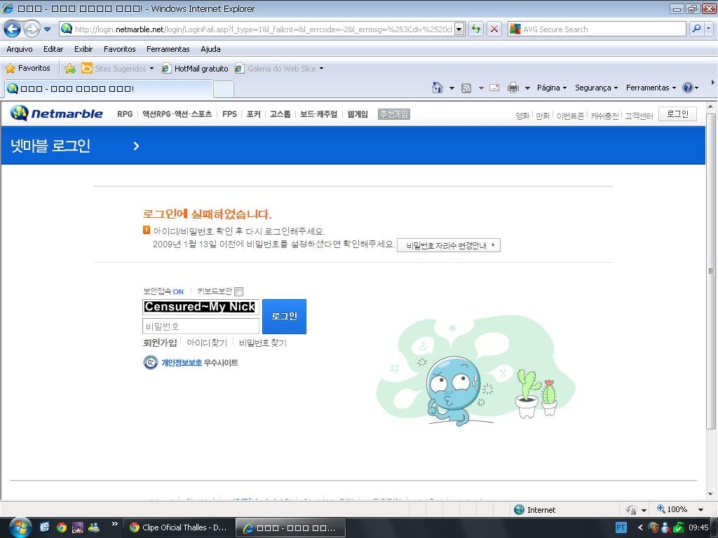The width and height of the screenshot is (718, 538).
Task: Open the 아이디찾기 link
Action: click(x=207, y=342)
